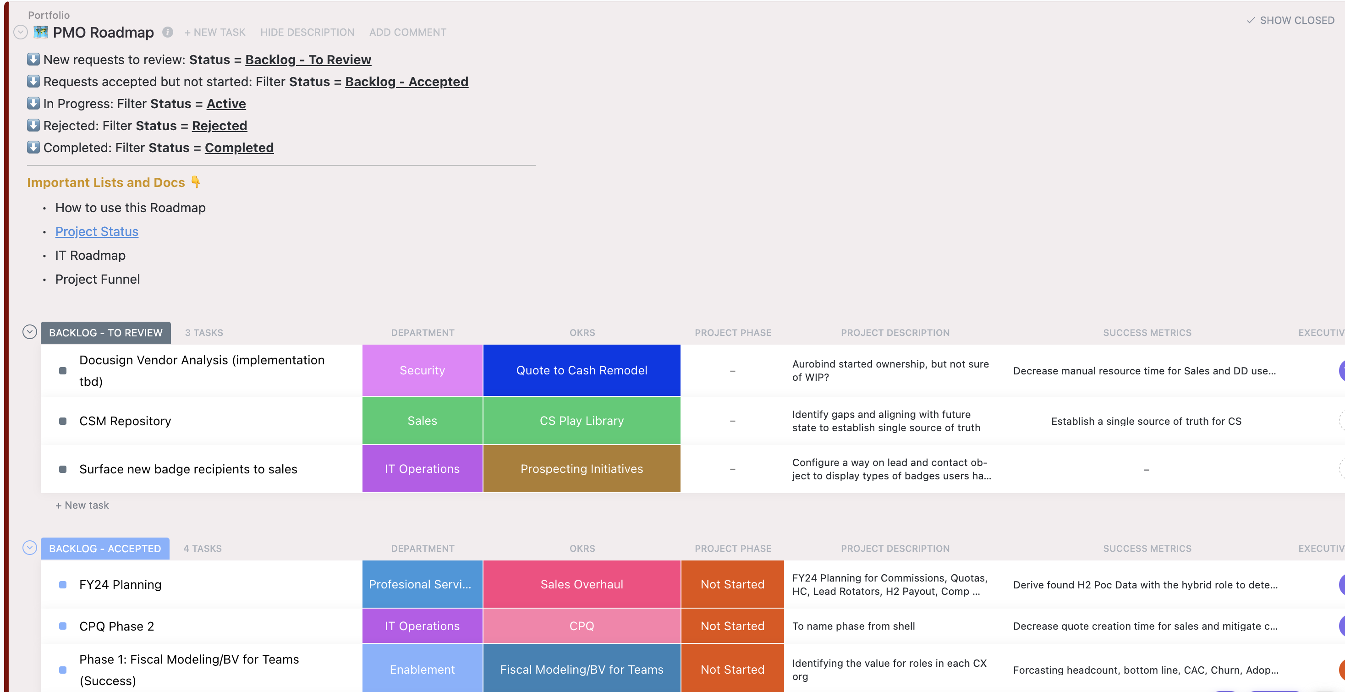Click status square beside FY24 Planning

pyautogui.click(x=63, y=584)
